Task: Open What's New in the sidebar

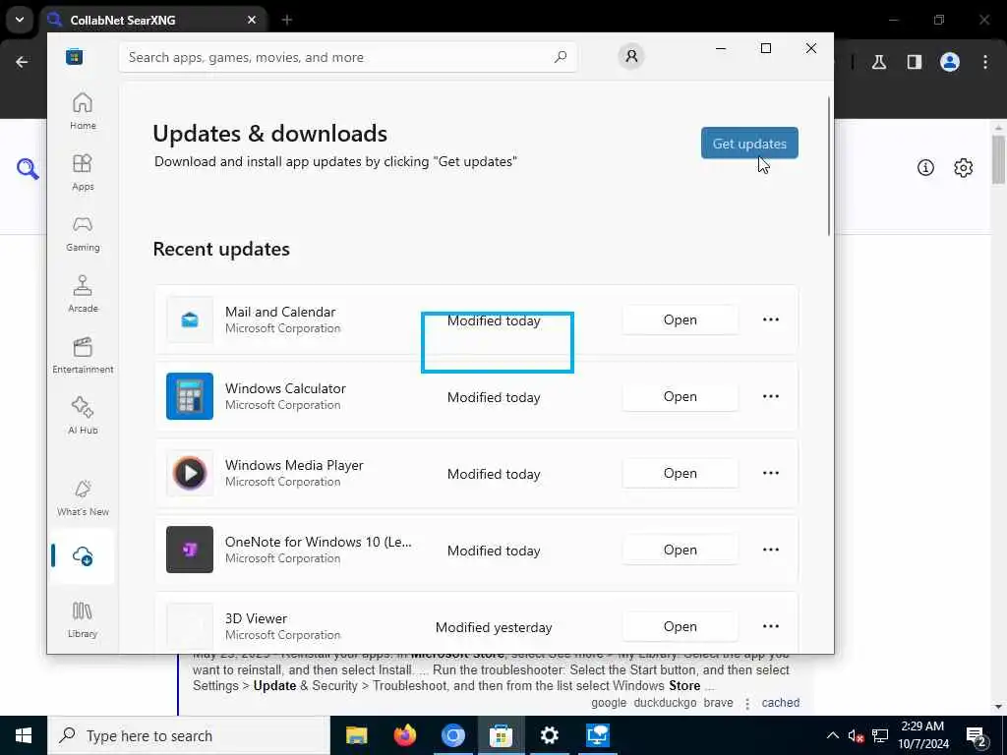Action: click(83, 498)
